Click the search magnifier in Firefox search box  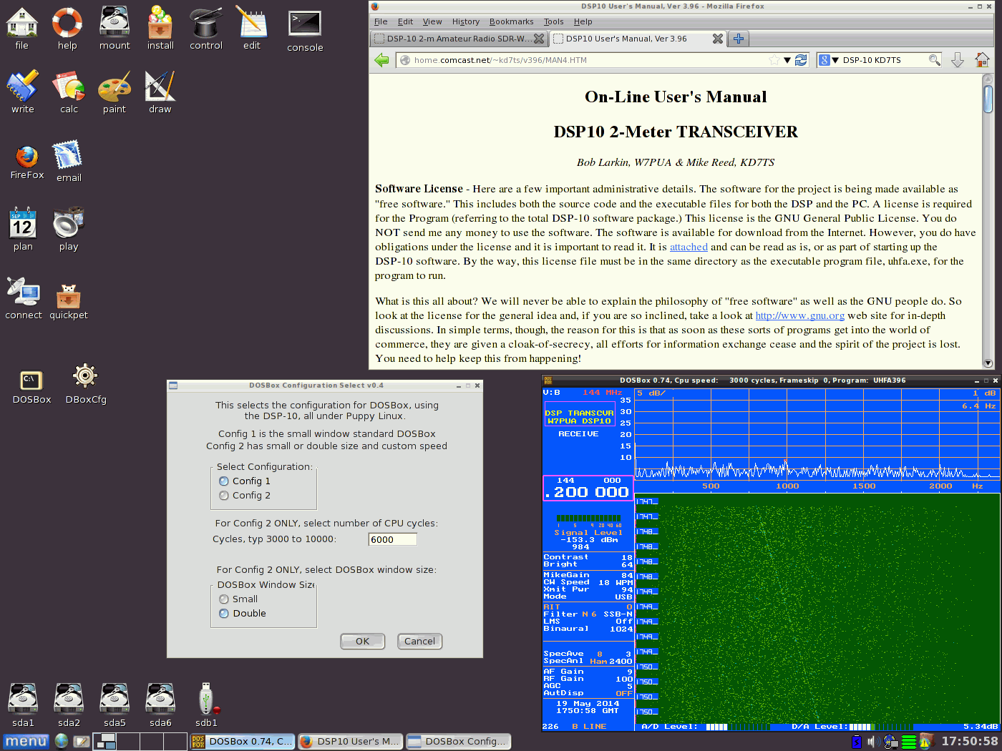click(934, 60)
